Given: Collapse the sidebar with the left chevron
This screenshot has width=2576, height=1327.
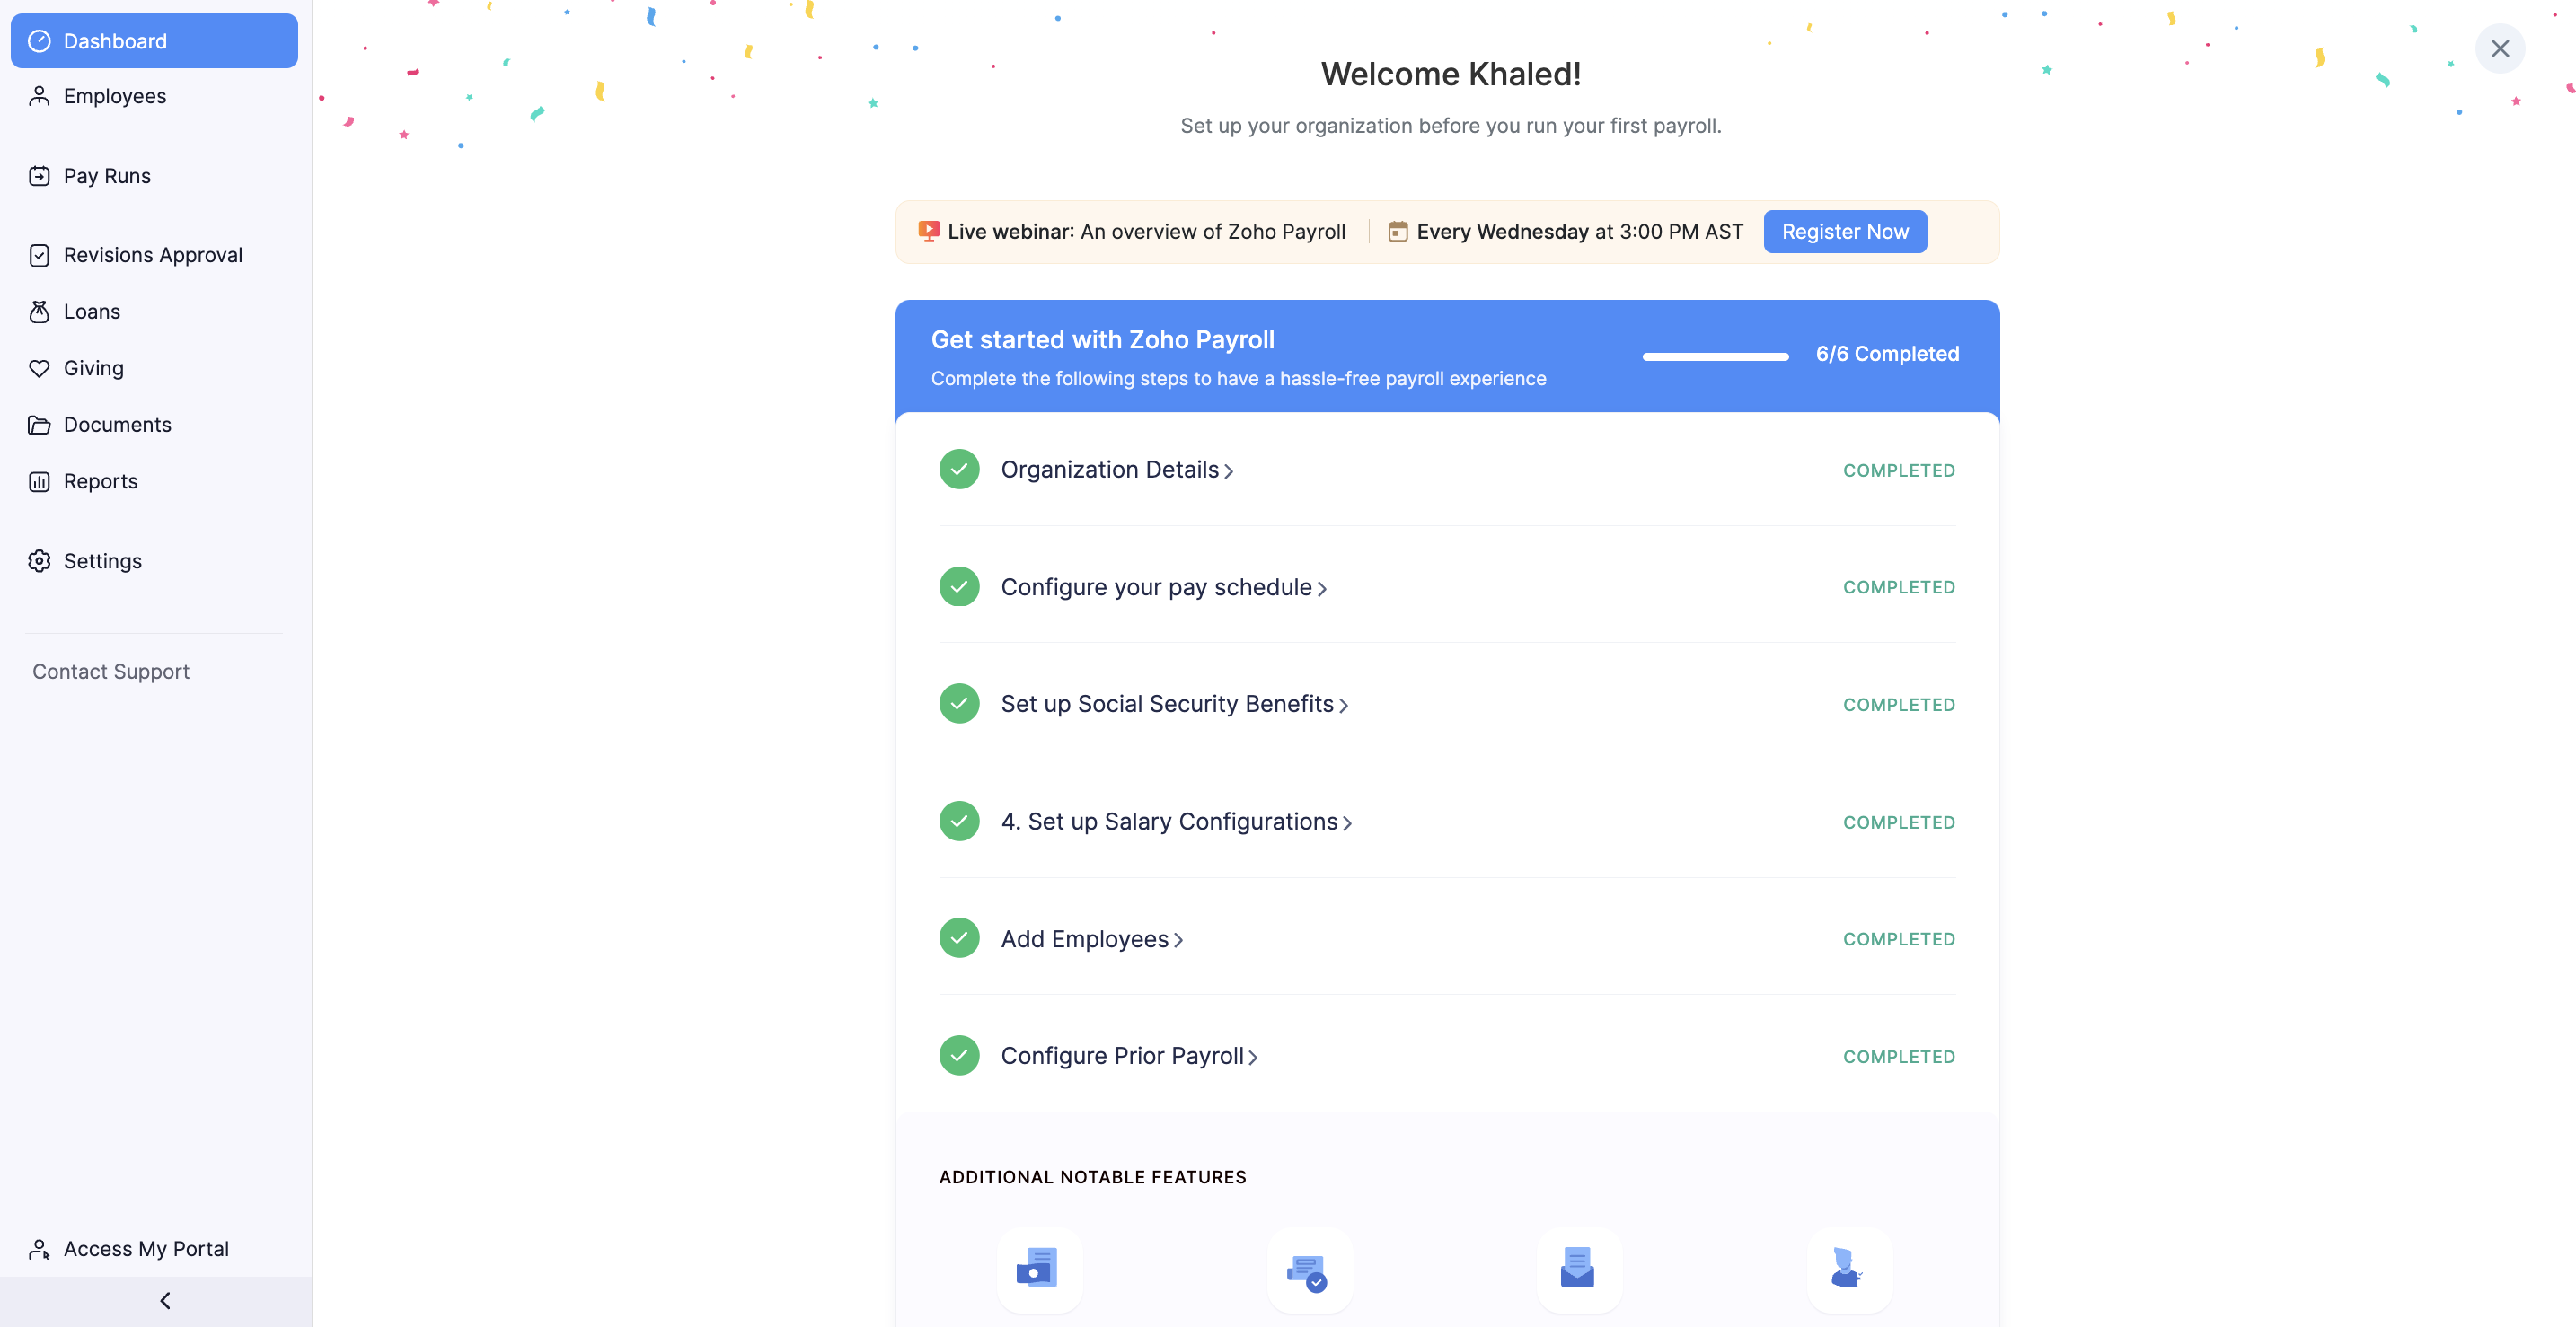Looking at the screenshot, I should pyautogui.click(x=165, y=1300).
